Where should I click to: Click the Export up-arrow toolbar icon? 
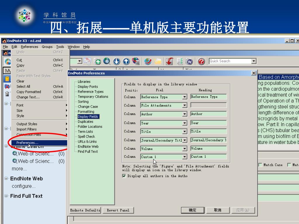126,61
